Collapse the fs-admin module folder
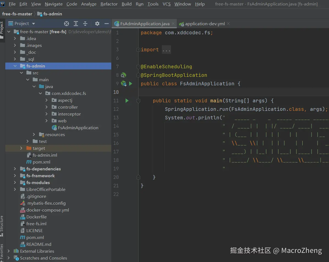Screen dimensions: 329x262 (15, 66)
